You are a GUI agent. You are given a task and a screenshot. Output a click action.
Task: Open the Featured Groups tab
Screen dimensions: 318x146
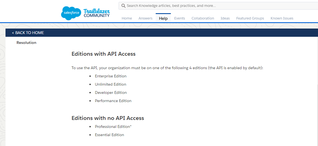[250, 18]
